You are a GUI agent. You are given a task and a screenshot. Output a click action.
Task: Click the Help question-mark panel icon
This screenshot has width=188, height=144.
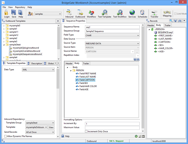63,136
